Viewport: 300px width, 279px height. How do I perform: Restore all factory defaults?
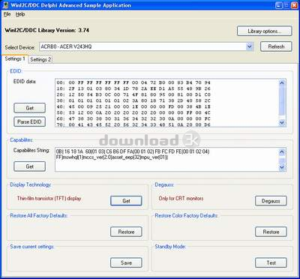coord(126,232)
